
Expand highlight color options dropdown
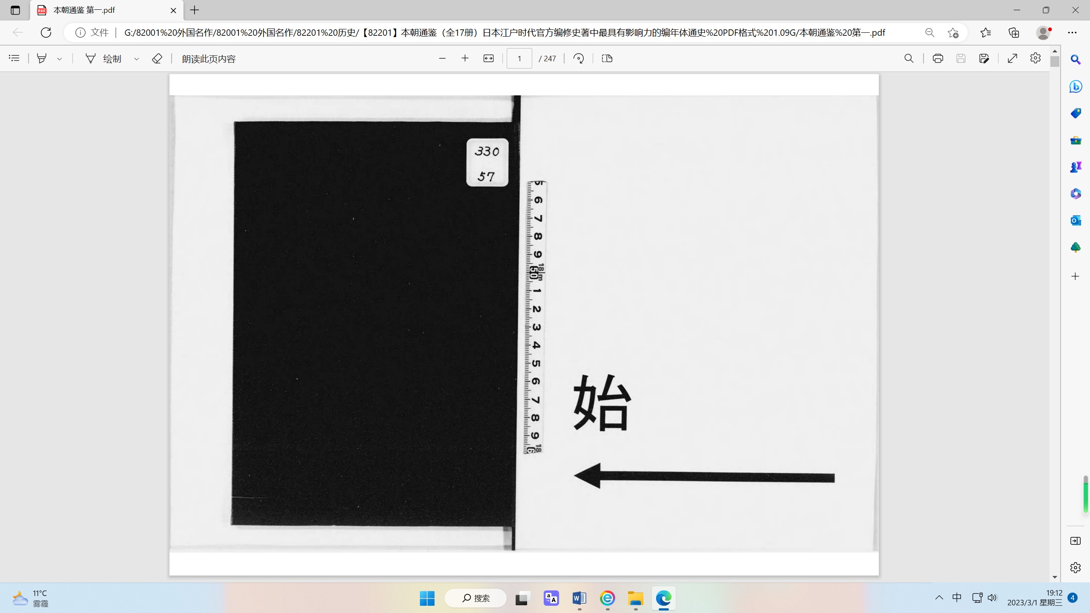pyautogui.click(x=60, y=59)
